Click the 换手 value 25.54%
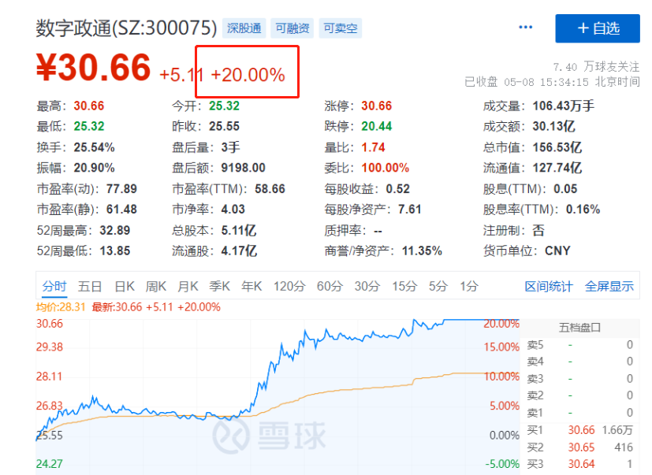Image resolution: width=652 pixels, height=475 pixels. [94, 147]
